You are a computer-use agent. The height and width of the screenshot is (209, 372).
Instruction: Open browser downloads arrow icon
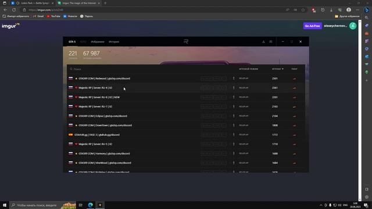331,10
